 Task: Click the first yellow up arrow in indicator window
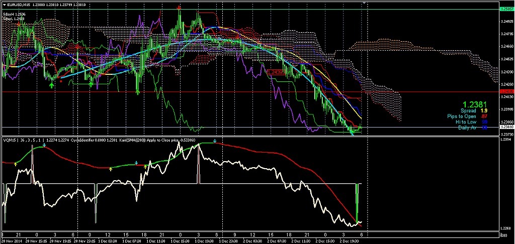(16, 164)
